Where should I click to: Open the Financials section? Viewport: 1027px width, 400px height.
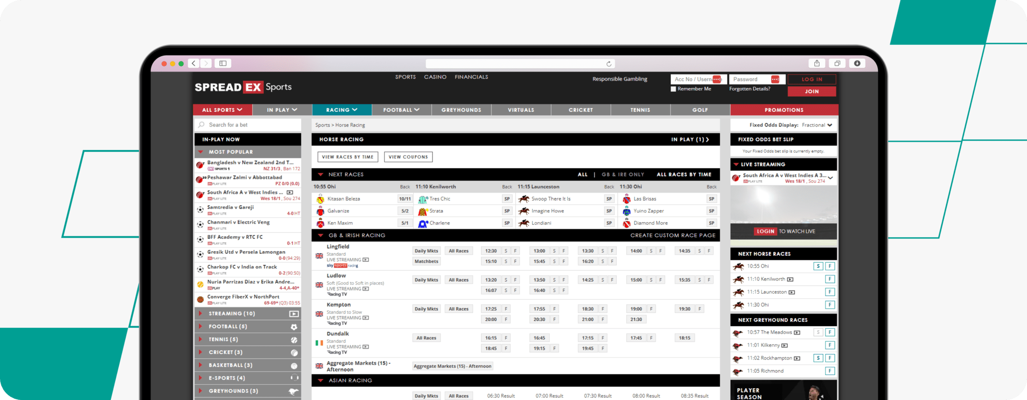coord(471,77)
